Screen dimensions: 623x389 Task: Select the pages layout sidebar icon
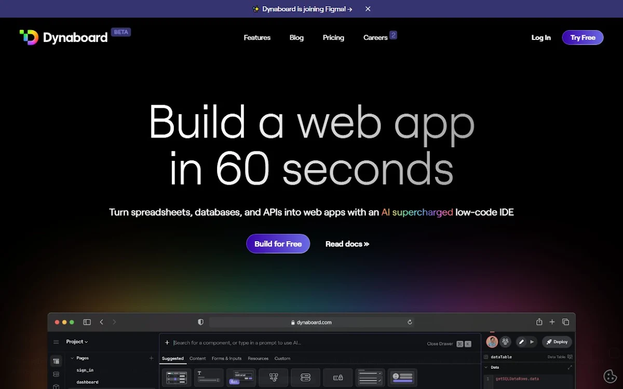(56, 361)
